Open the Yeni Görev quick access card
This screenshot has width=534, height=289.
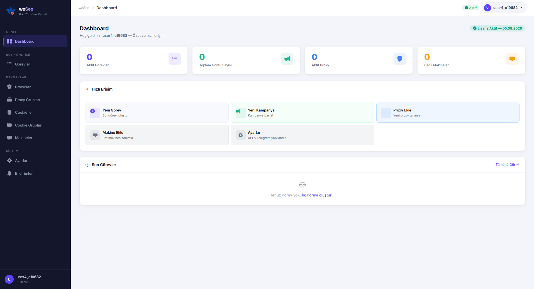tap(157, 113)
